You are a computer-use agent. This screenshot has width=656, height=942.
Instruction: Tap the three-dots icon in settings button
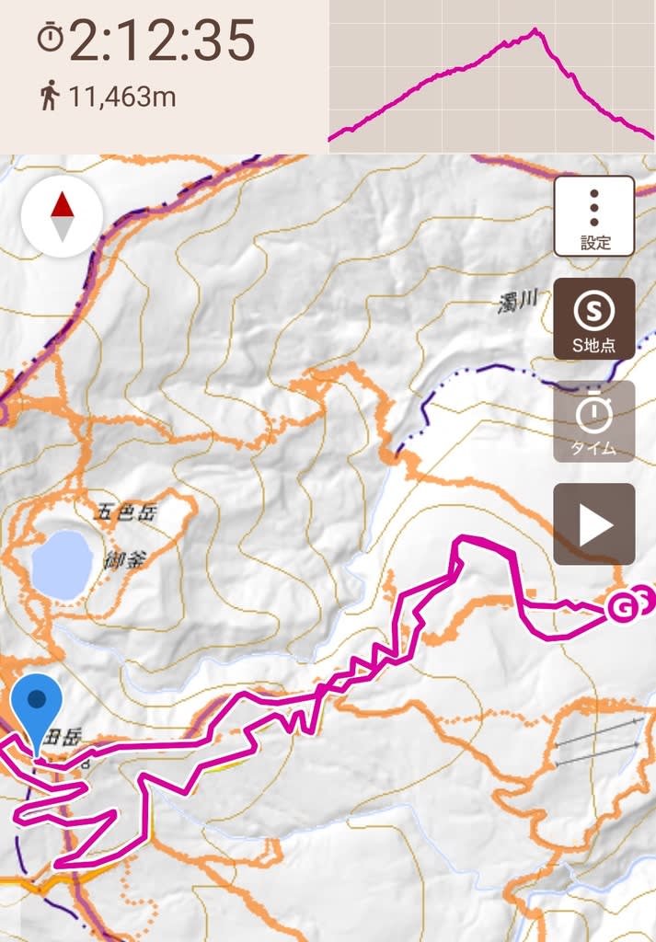click(594, 208)
